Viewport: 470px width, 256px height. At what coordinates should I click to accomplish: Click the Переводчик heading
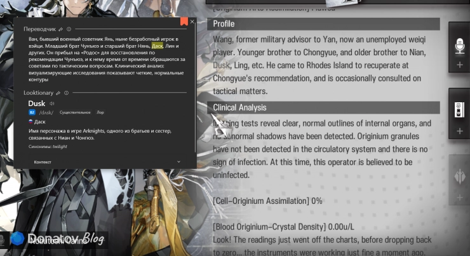(x=39, y=29)
